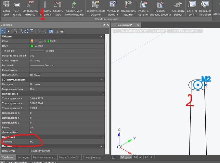Collapse the Положение section header
This screenshot has width=220, height=163.
pyautogui.click(x=103, y=94)
